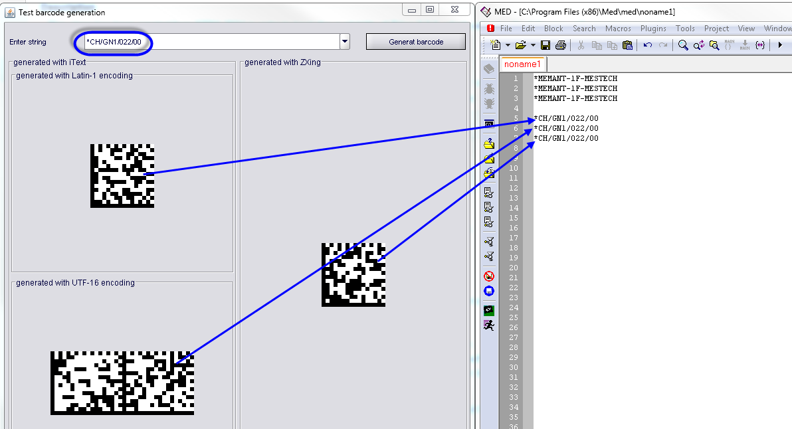
Task: Click the New file icon in MED toolbar
Action: (x=496, y=45)
